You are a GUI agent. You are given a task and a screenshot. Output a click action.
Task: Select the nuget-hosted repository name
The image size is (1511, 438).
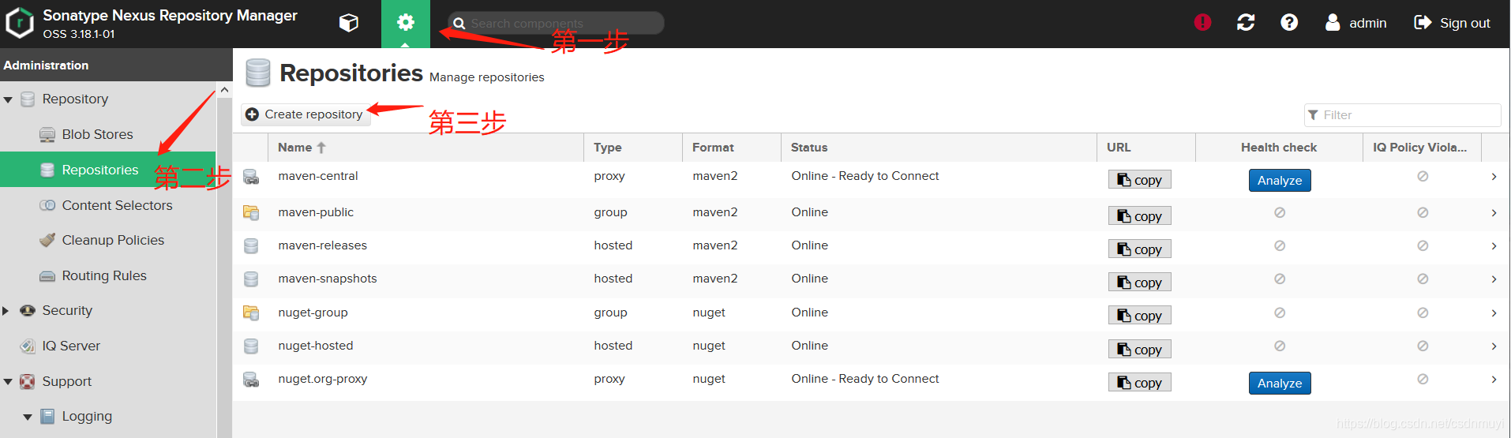click(x=316, y=346)
